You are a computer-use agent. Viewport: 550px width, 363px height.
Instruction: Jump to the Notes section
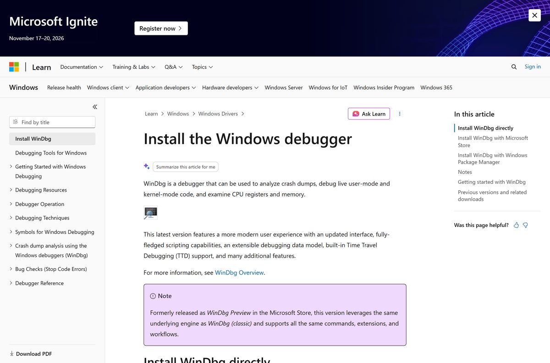(465, 172)
